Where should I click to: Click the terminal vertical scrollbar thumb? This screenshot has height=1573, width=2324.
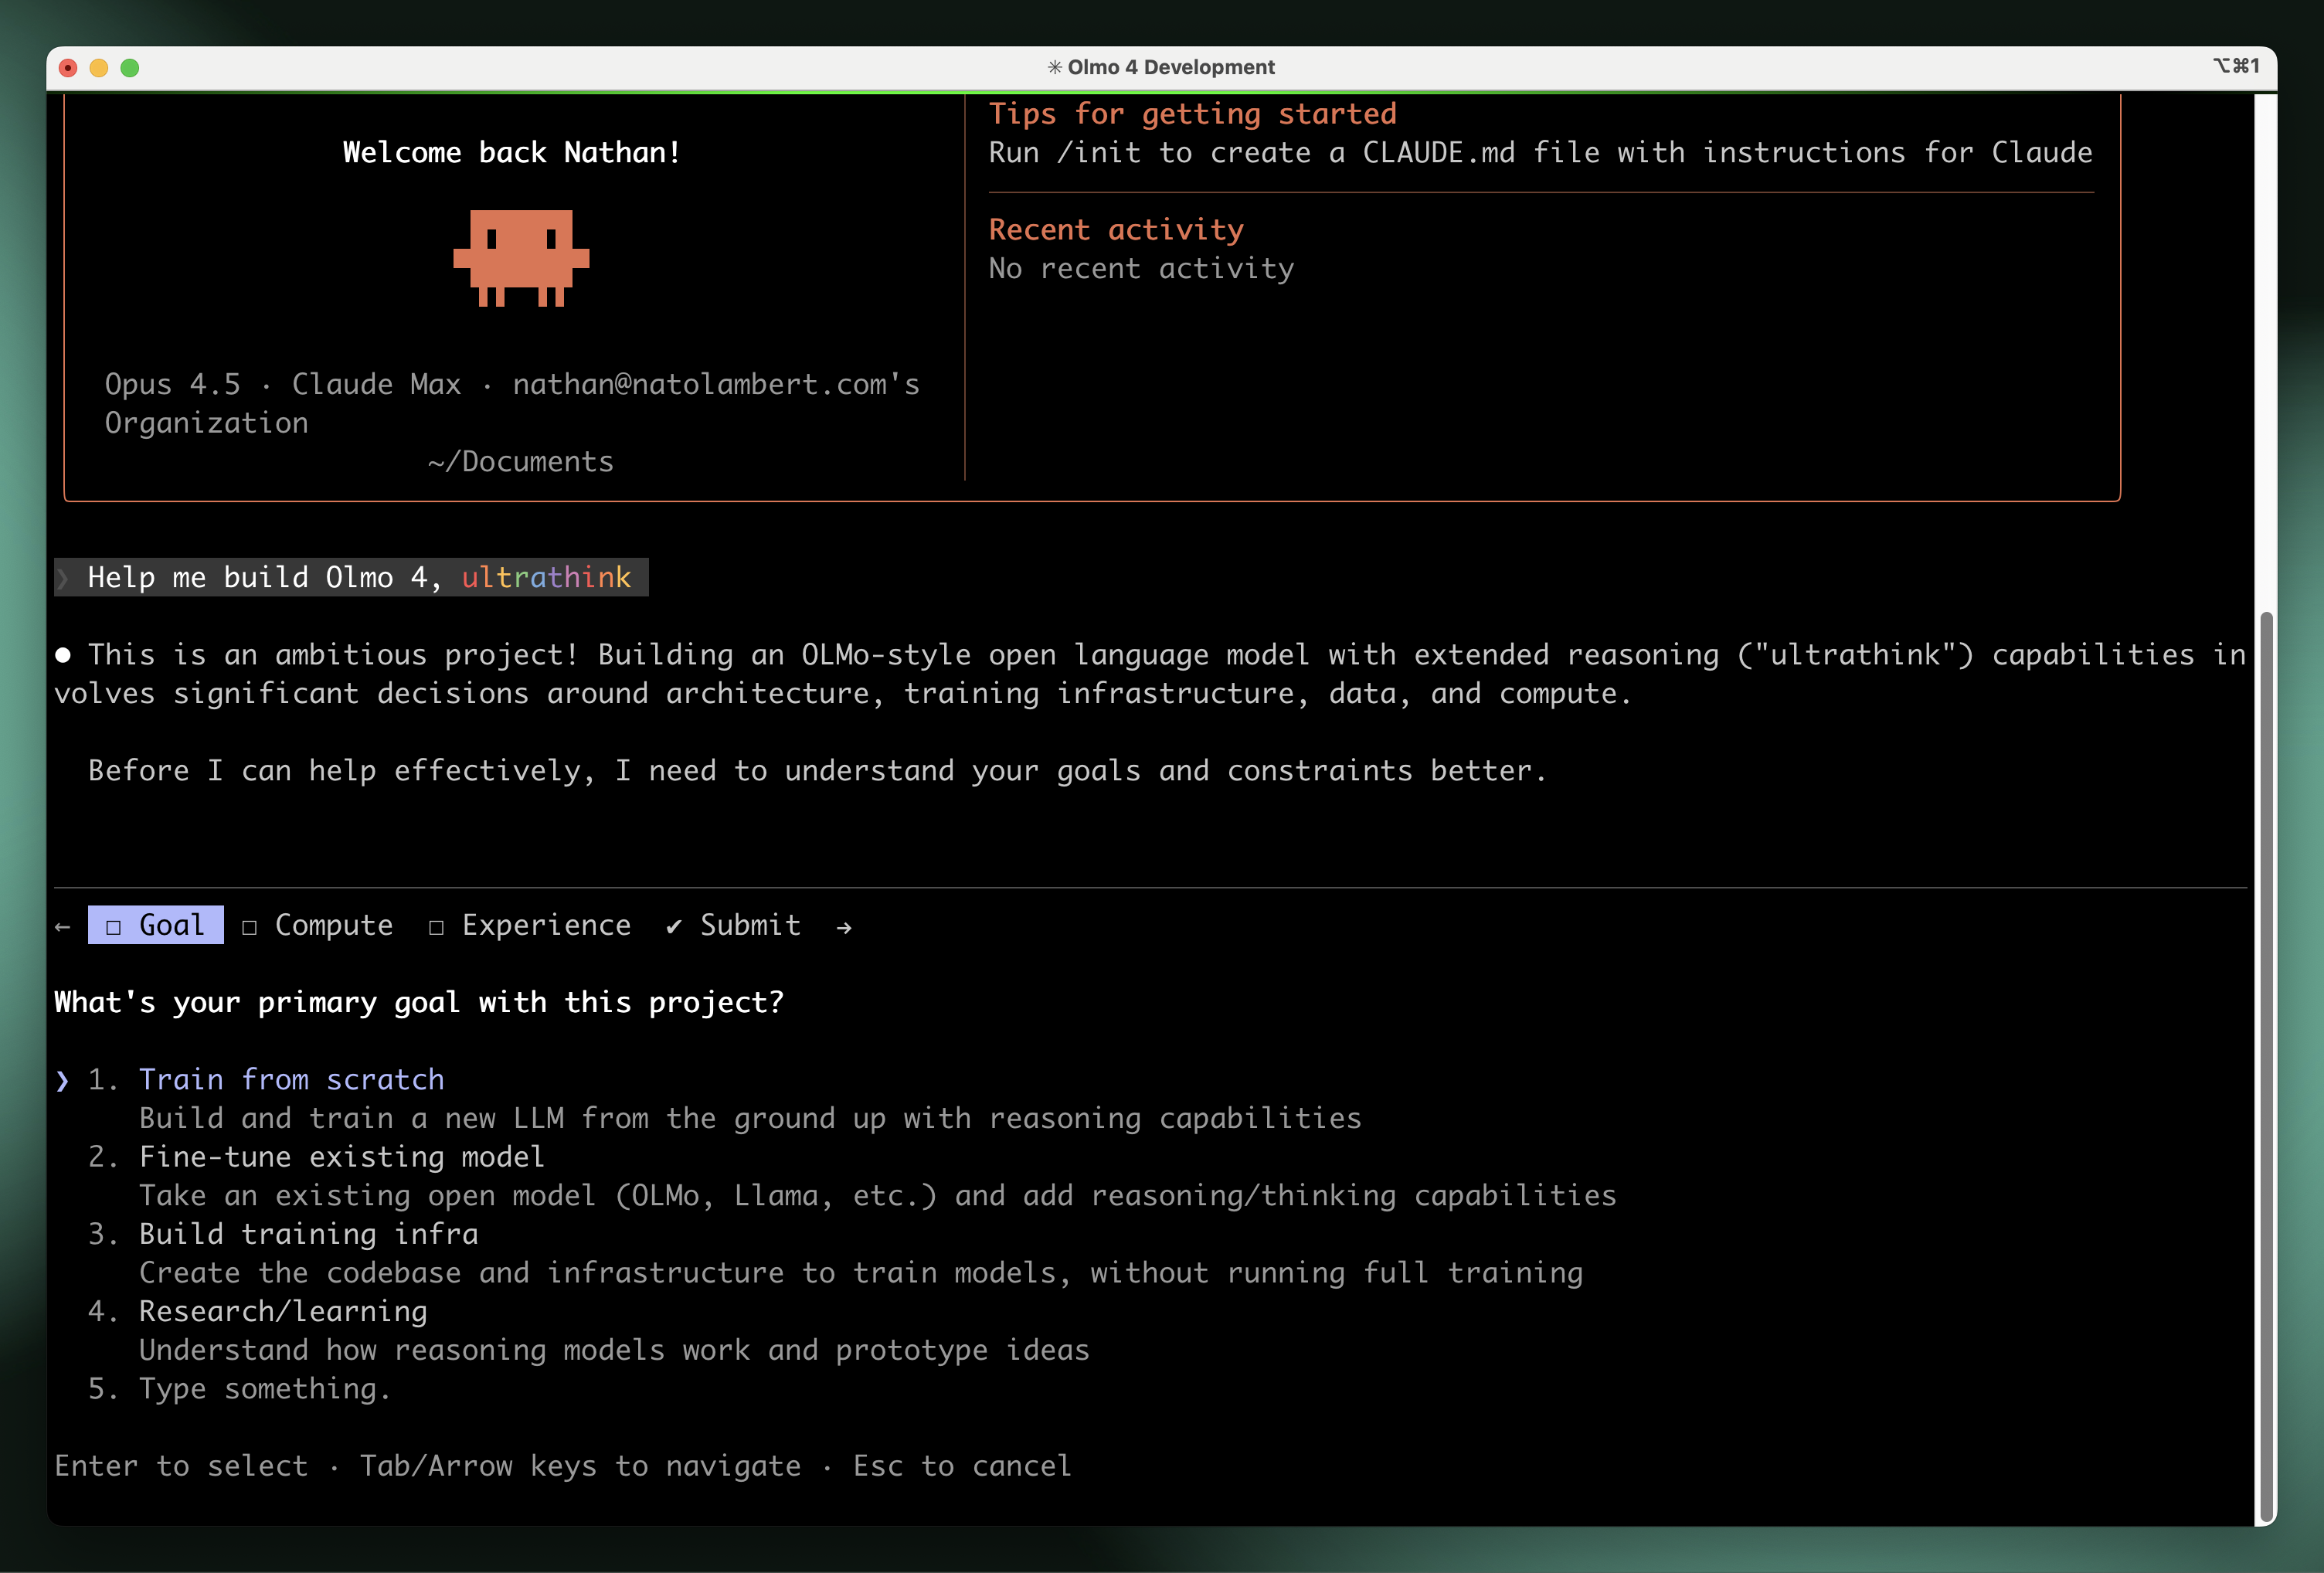coord(2266,1066)
